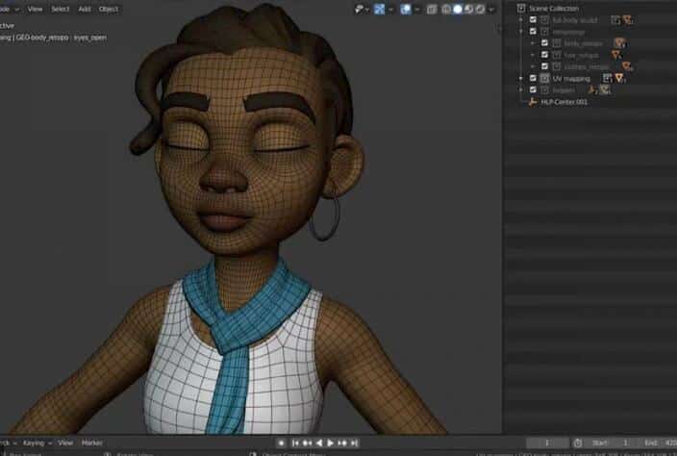Open the View menu in viewport header
The width and height of the screenshot is (677, 456).
[36, 9]
